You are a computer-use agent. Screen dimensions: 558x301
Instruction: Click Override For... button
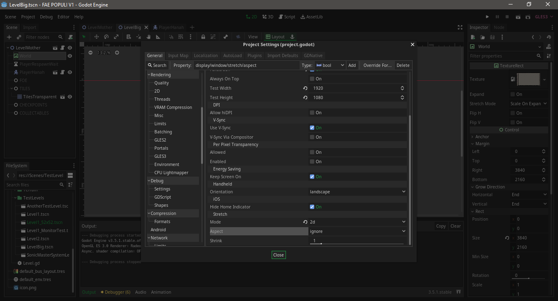(x=377, y=65)
